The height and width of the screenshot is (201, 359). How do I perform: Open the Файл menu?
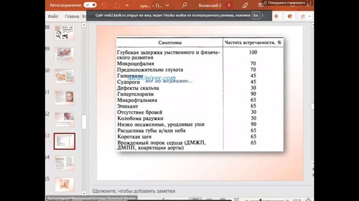click(x=53, y=16)
